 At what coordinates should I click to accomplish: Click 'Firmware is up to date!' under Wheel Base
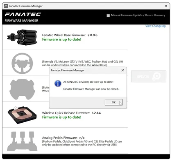[x=62, y=40]
